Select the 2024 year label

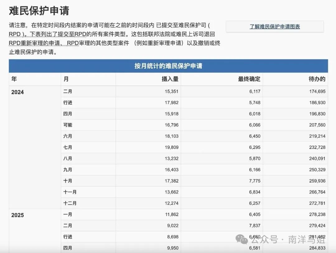(x=17, y=92)
